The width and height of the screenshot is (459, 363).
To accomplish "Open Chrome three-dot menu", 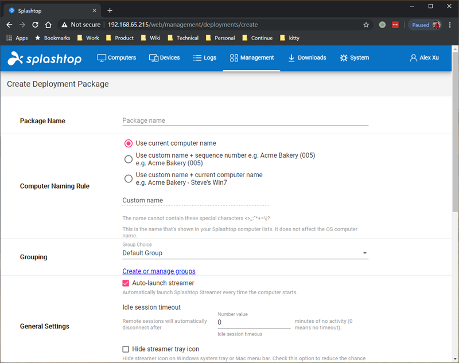I will tap(449, 25).
